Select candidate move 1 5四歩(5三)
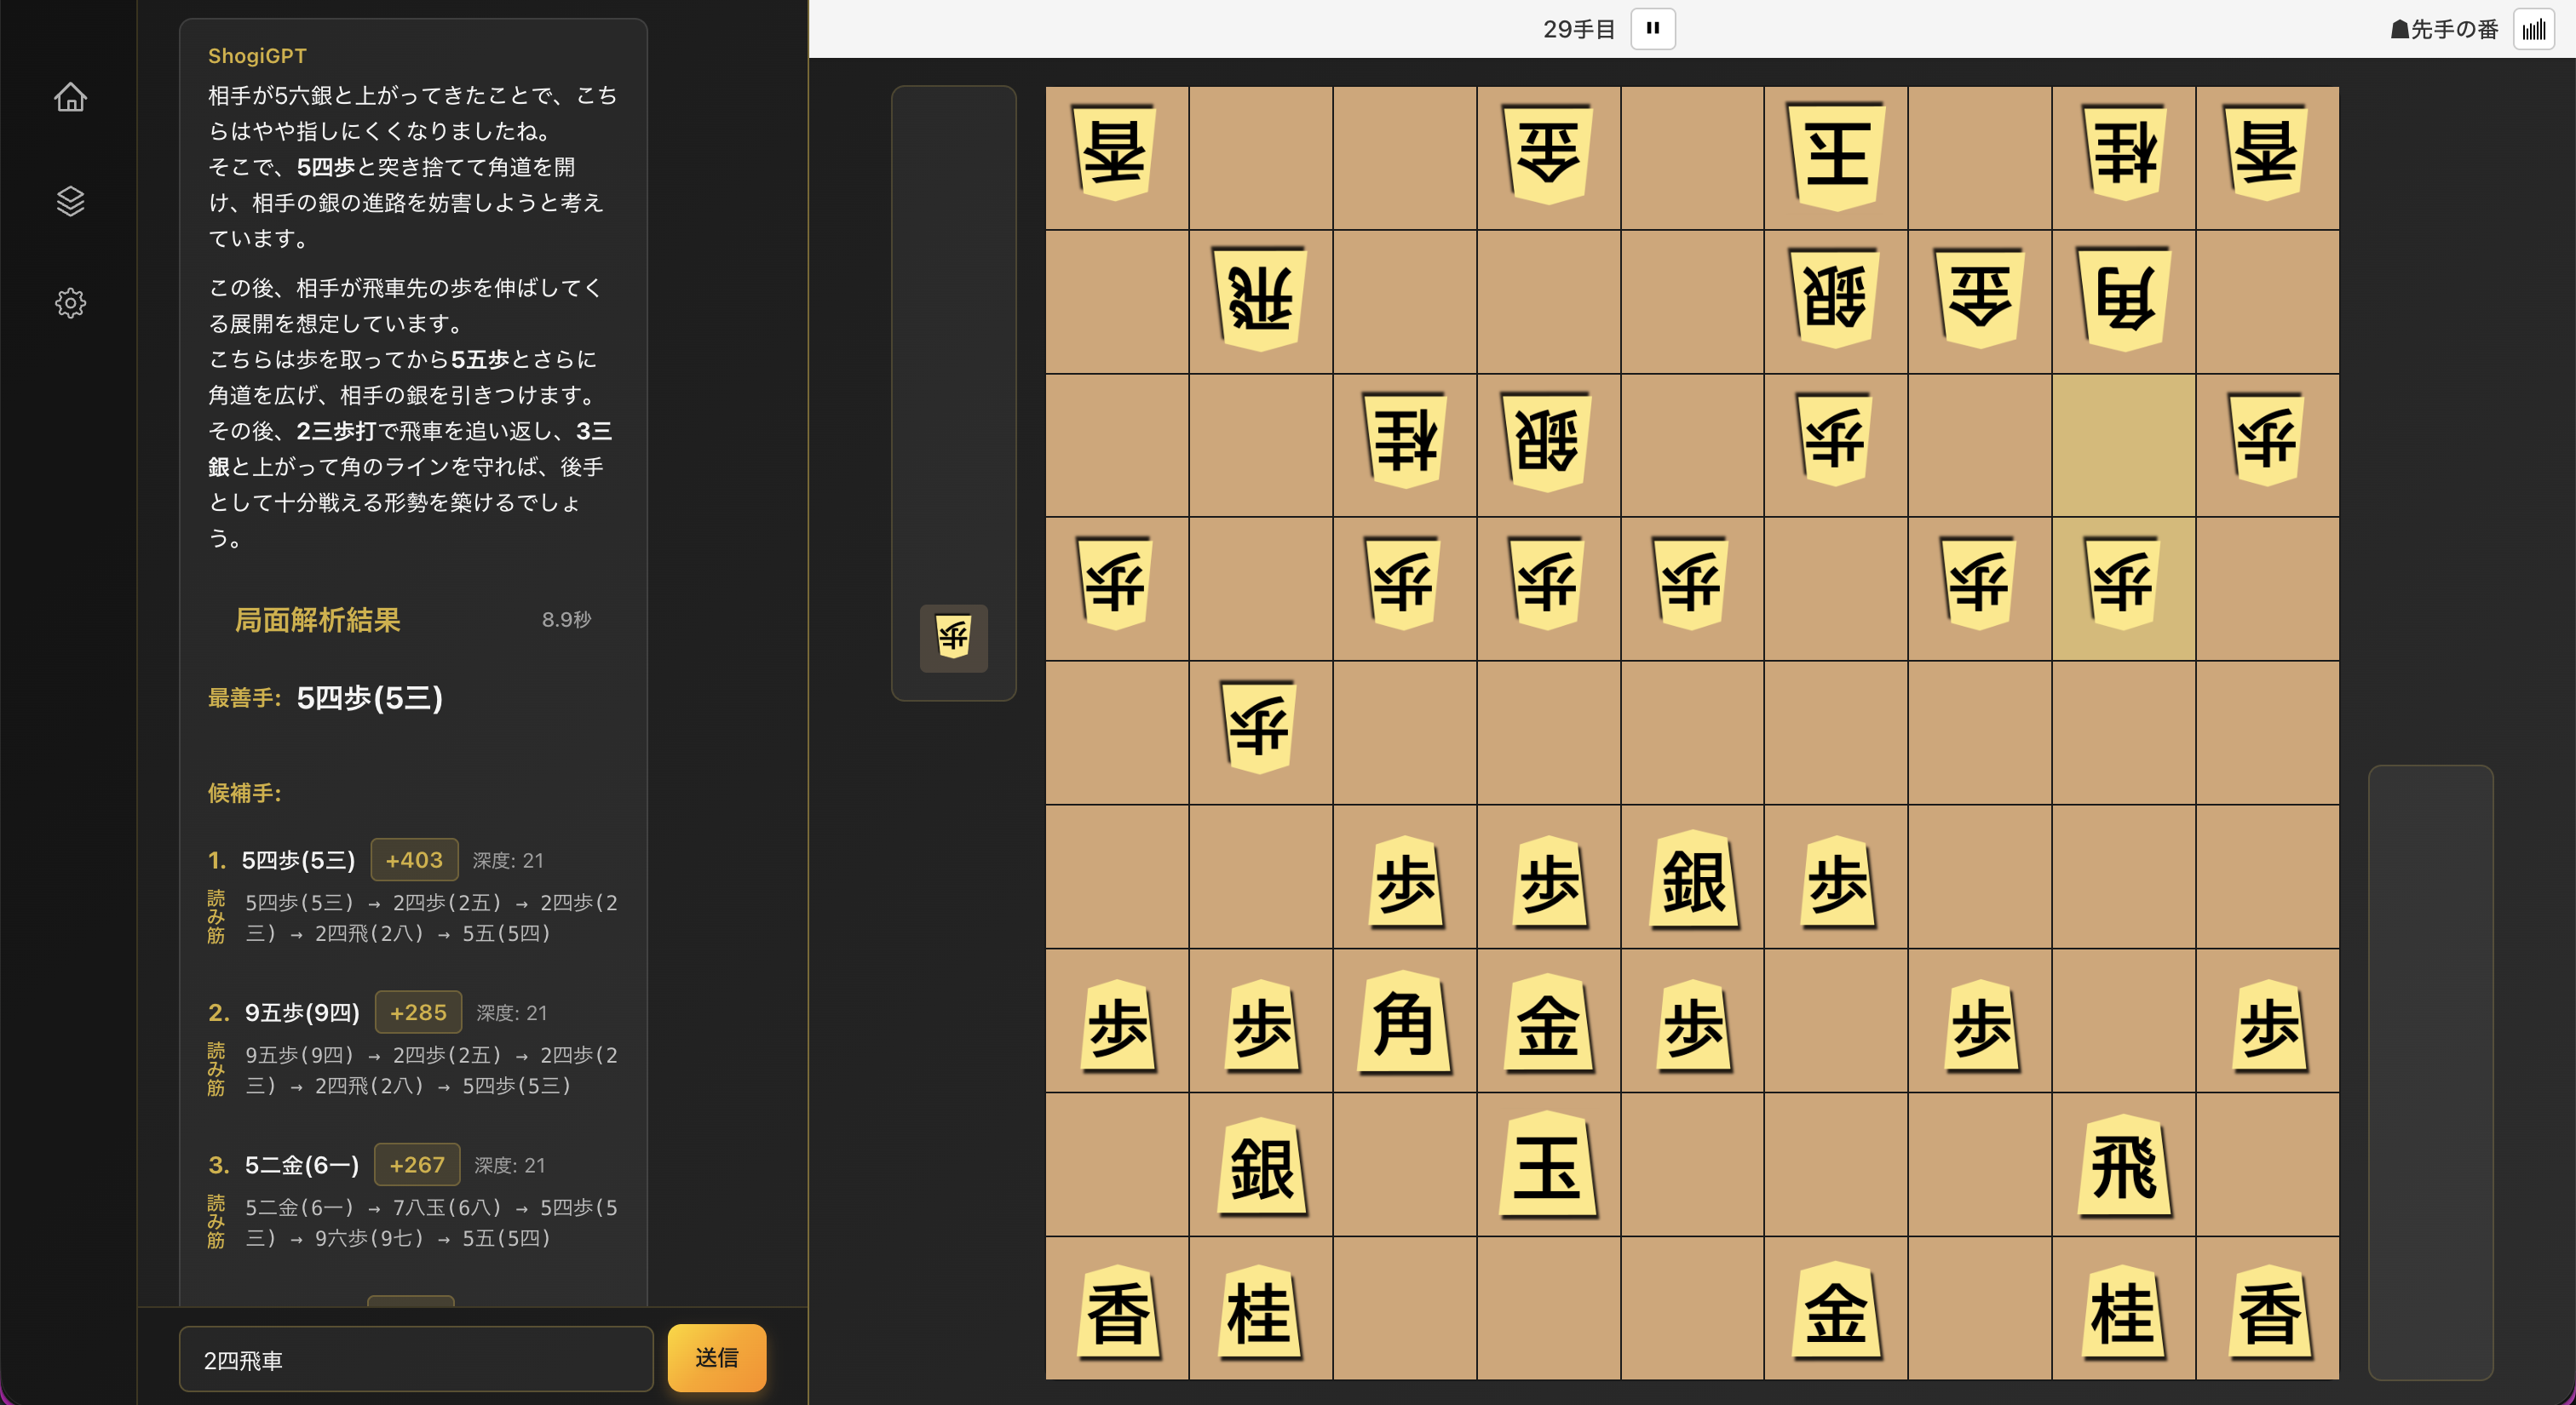 [298, 860]
